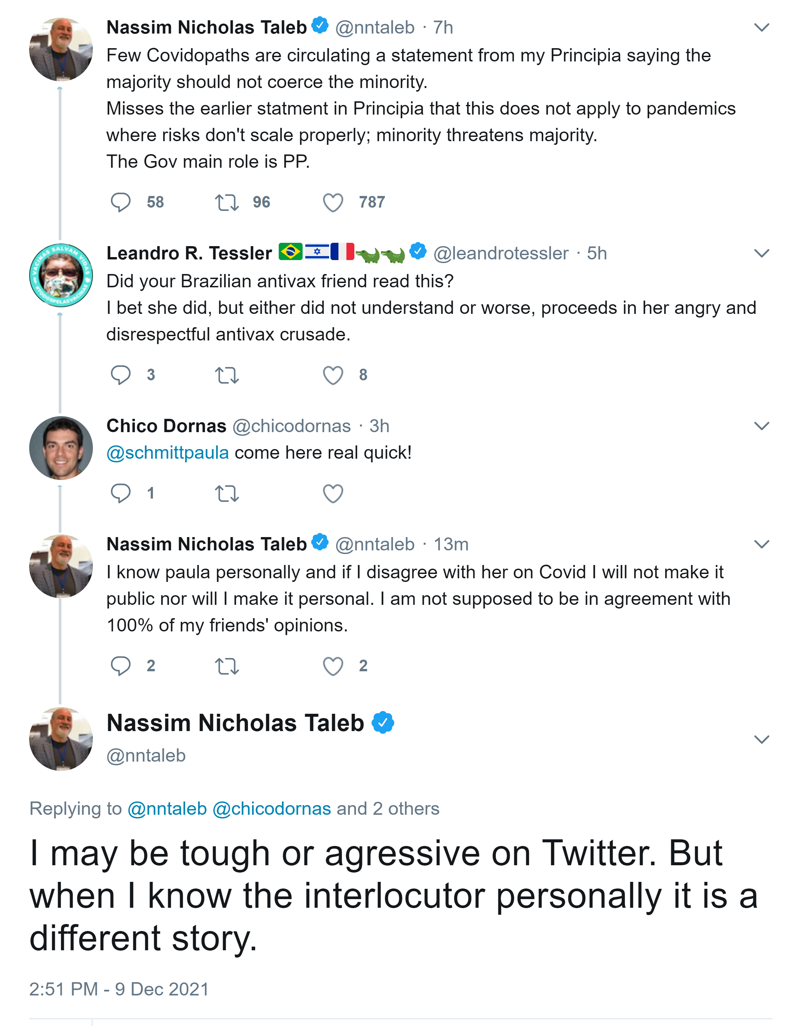This screenshot has width=797, height=1026.
Task: Retweet Leandro R. Tessler's tweet
Action: pos(227,375)
